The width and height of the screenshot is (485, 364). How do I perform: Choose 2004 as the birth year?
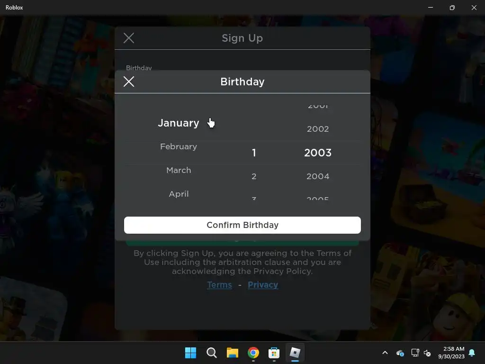[x=318, y=176]
